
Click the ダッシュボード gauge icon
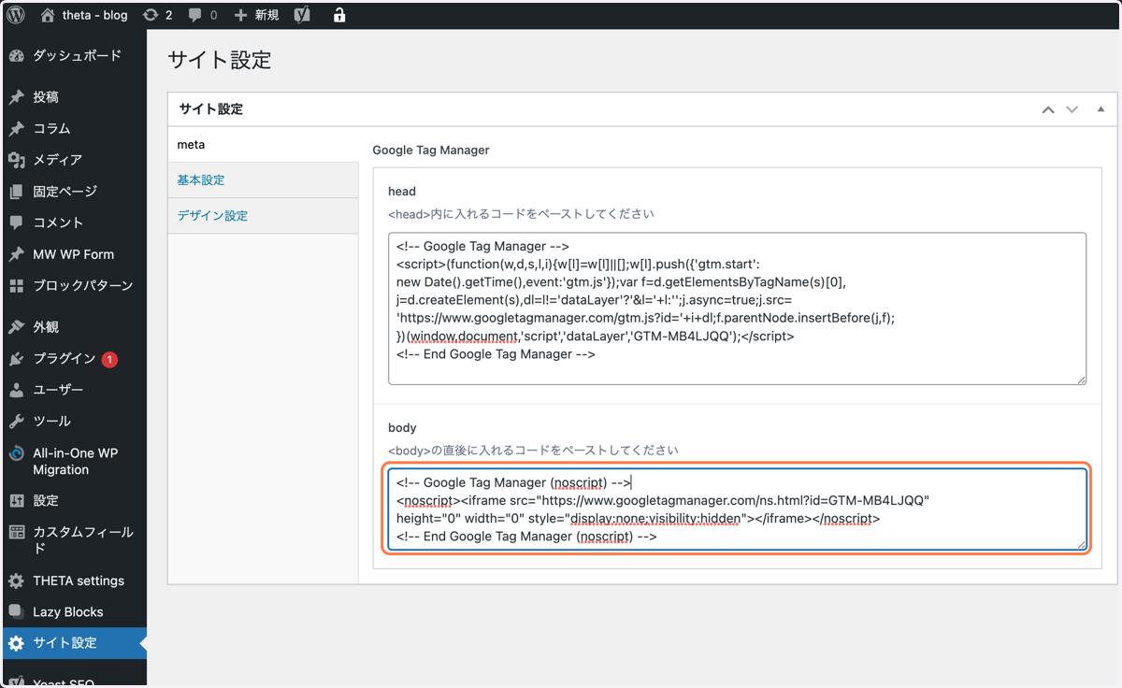[16, 56]
